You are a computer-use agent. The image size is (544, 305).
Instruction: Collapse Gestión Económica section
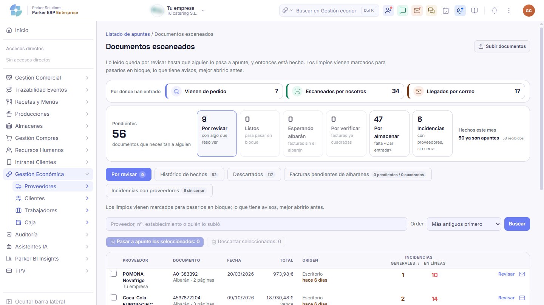click(x=48, y=174)
